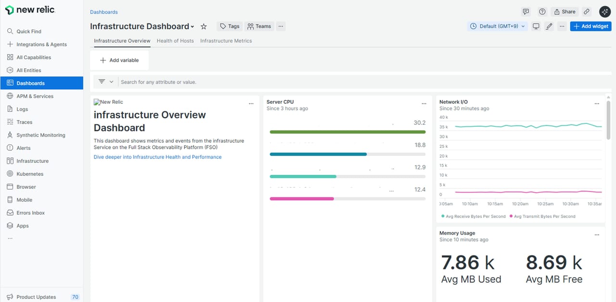
Task: Expand the Infrastructure Dashboard title dropdown
Action: click(x=192, y=27)
